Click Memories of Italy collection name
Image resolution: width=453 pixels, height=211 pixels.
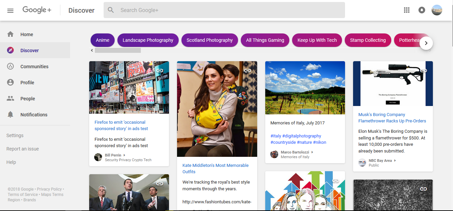pyautogui.click(x=295, y=157)
